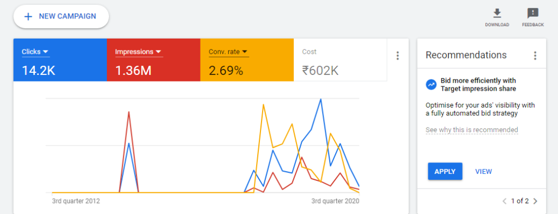Open chart card three-dot menu
This screenshot has width=558, height=214.
pos(397,56)
